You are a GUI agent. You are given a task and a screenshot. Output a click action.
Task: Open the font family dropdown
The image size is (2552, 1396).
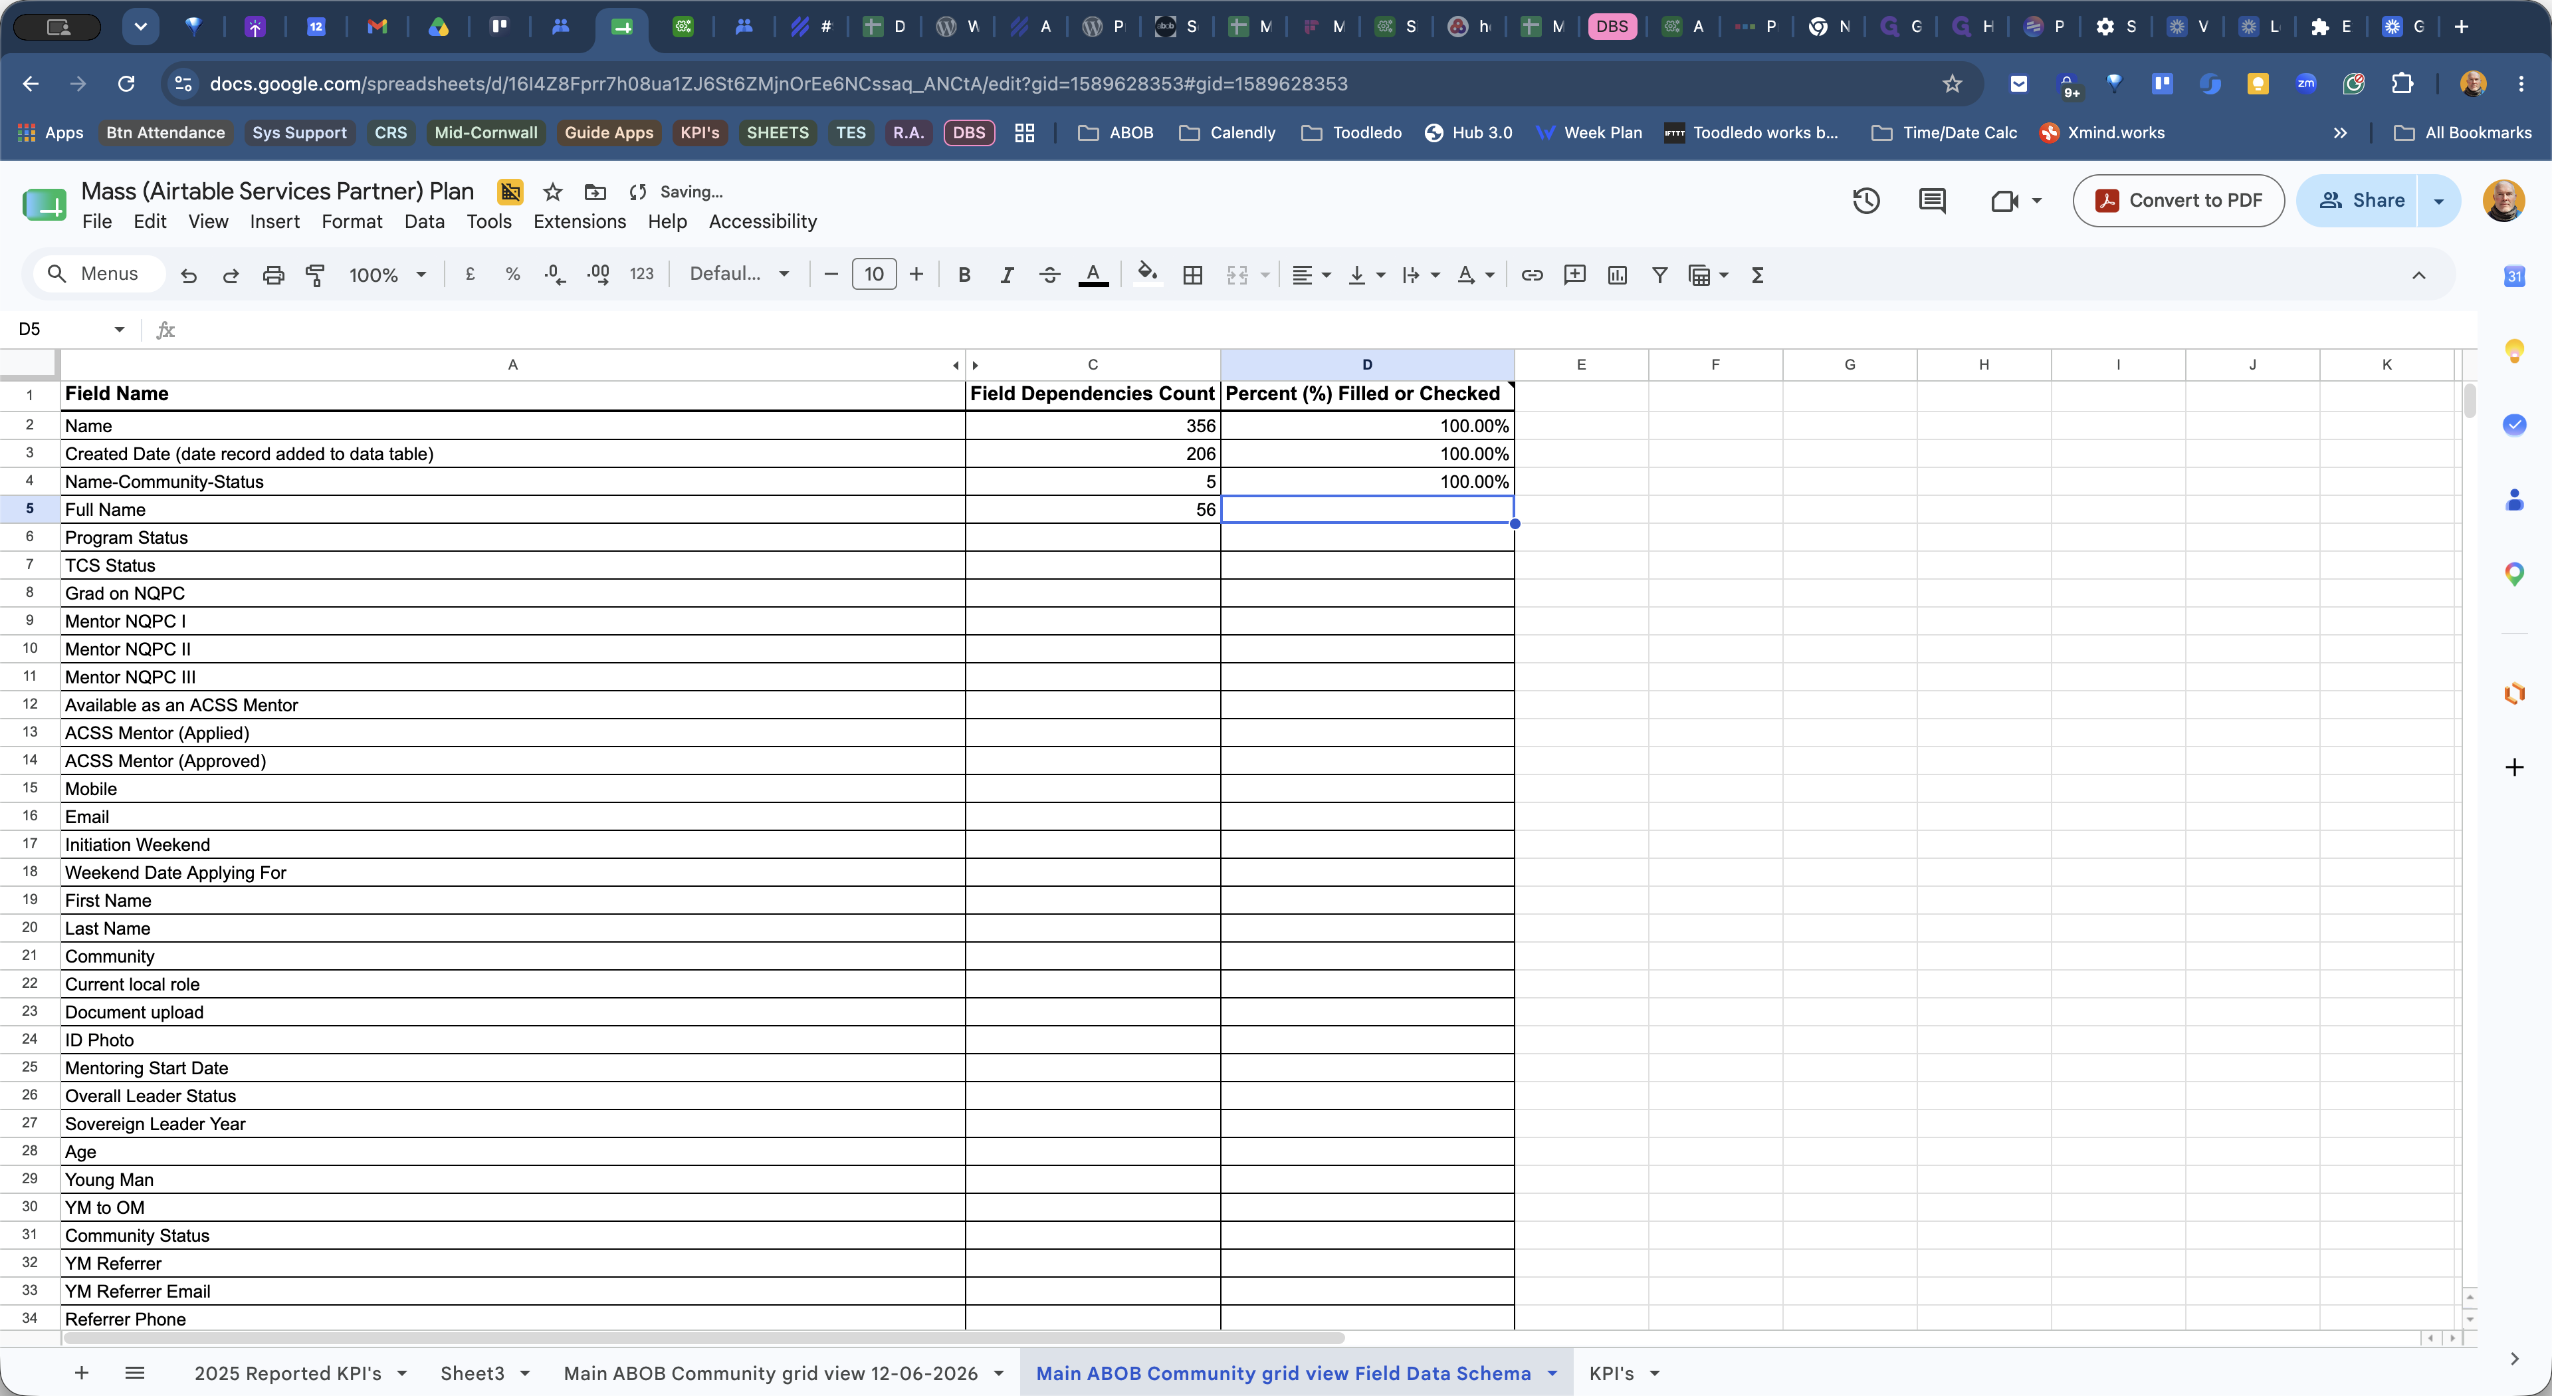739,275
